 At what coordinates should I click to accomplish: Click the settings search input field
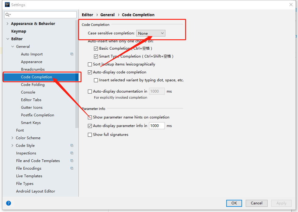tap(40, 15)
